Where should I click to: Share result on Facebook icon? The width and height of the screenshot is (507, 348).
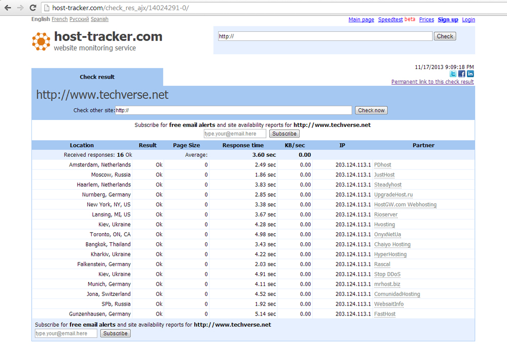(x=462, y=74)
